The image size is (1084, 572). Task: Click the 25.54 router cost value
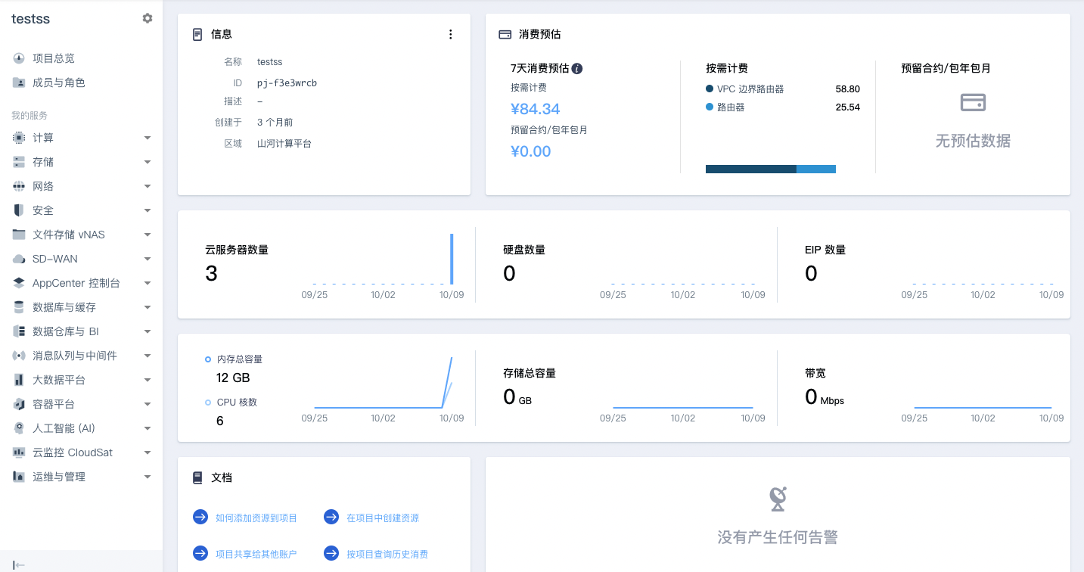click(848, 107)
